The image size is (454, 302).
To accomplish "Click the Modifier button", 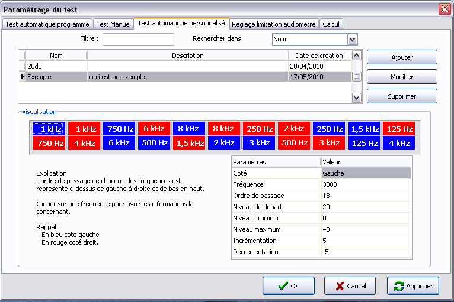I will (402, 77).
